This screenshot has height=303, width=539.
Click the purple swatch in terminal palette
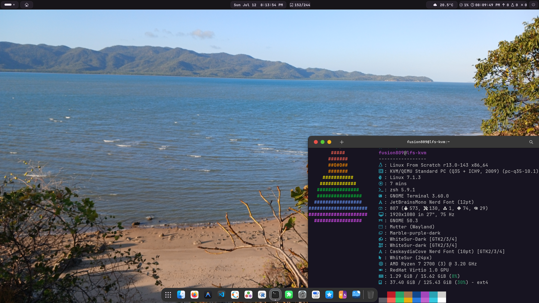425,295
